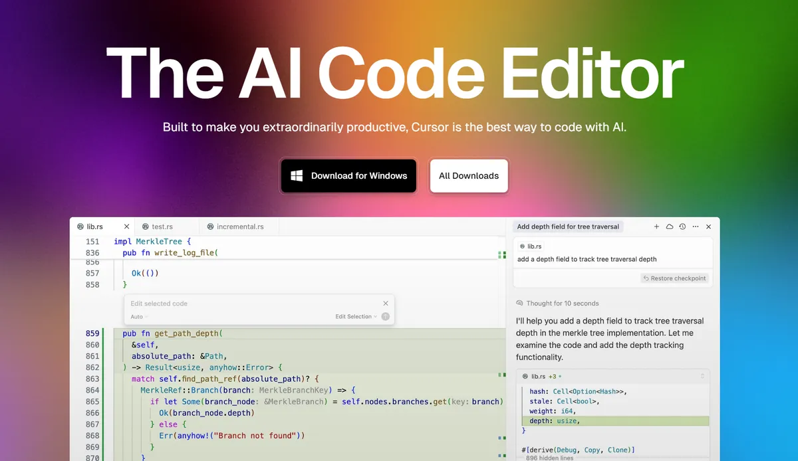Open the three-dot more options menu
This screenshot has height=461, width=798.
click(696, 227)
